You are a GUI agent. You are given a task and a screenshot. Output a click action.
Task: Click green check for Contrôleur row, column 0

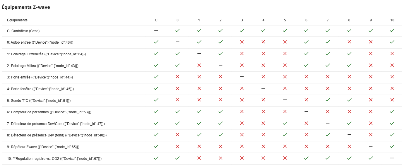[177, 30]
